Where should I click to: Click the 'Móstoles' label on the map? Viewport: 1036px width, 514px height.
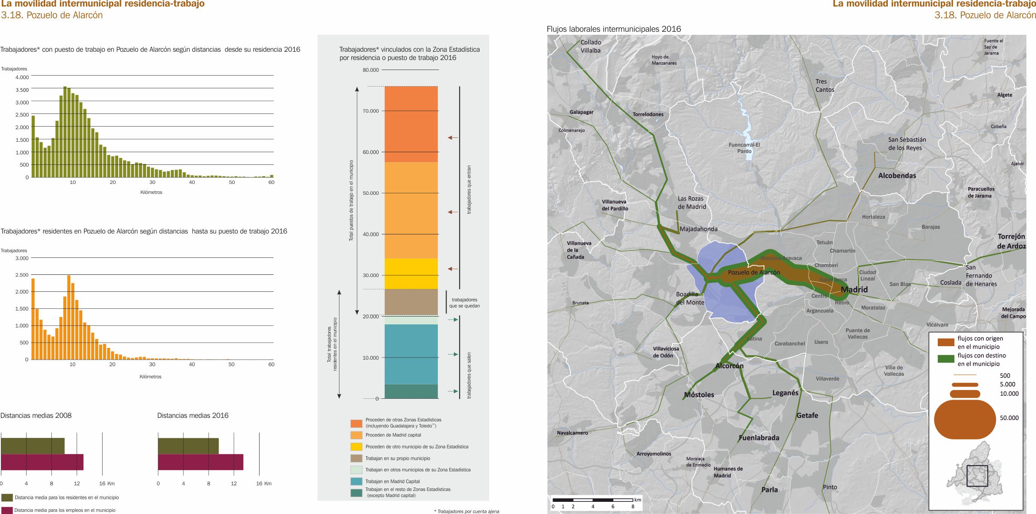699,395
